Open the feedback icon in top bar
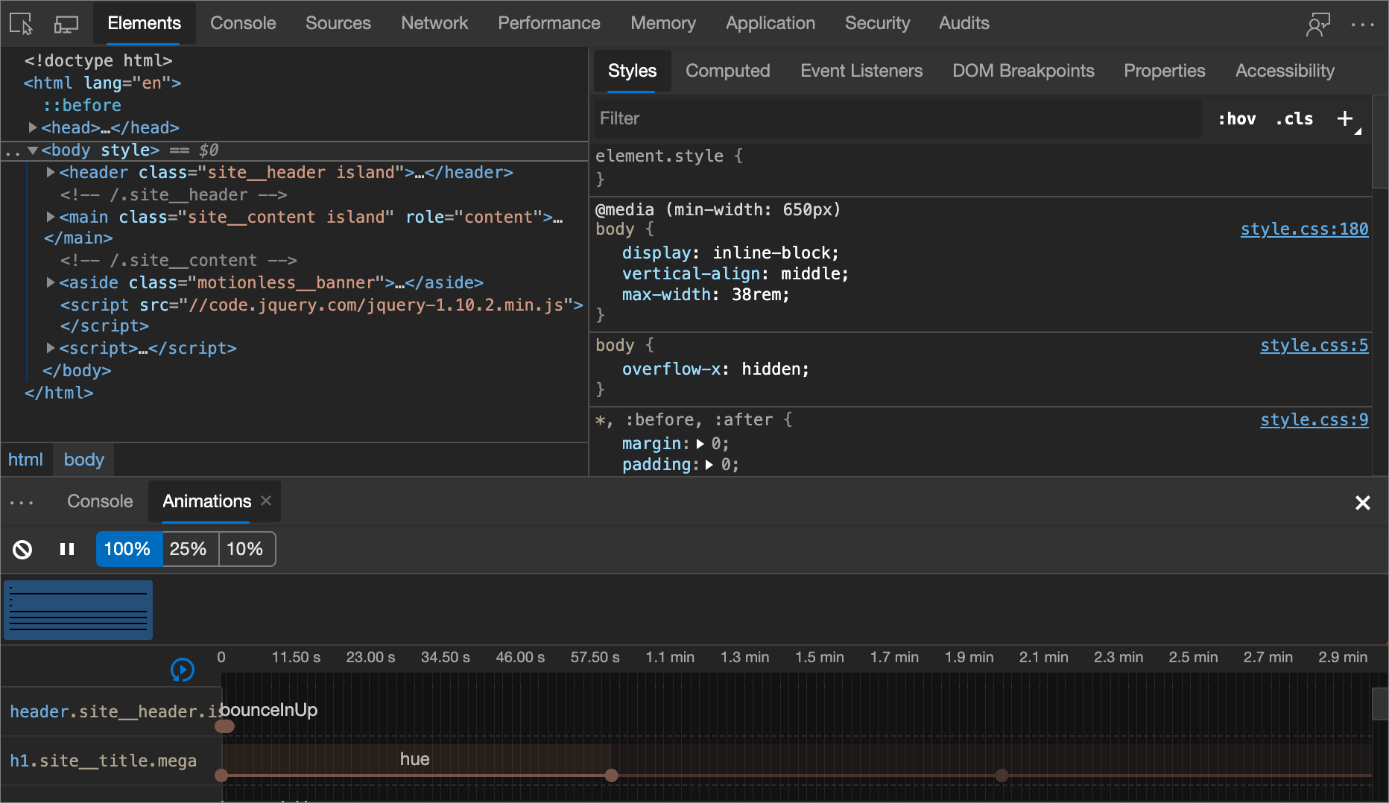The width and height of the screenshot is (1389, 803). [x=1317, y=24]
